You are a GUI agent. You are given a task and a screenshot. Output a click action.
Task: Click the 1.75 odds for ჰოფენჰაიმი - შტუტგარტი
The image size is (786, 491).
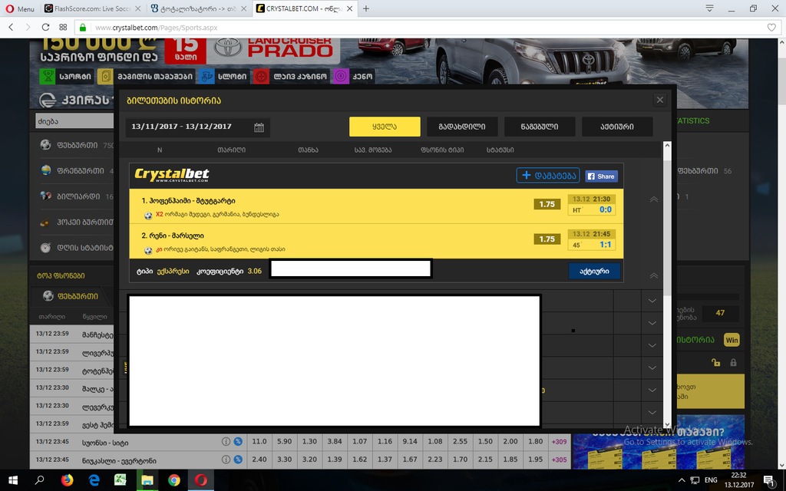tap(547, 204)
